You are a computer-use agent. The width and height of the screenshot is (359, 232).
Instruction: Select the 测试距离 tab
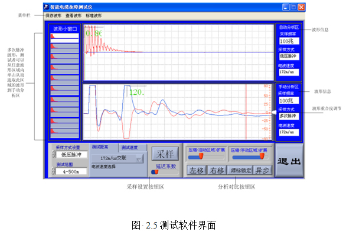[104, 147]
